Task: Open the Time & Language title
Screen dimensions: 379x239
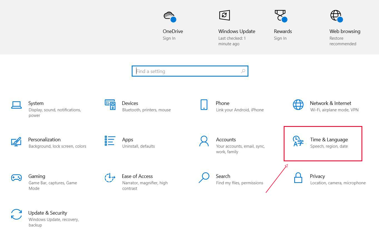Action: pos(329,140)
